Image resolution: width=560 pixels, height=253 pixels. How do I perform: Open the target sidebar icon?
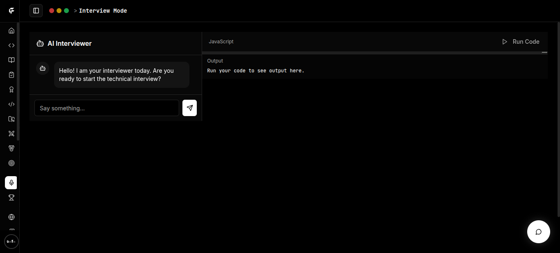point(11,163)
